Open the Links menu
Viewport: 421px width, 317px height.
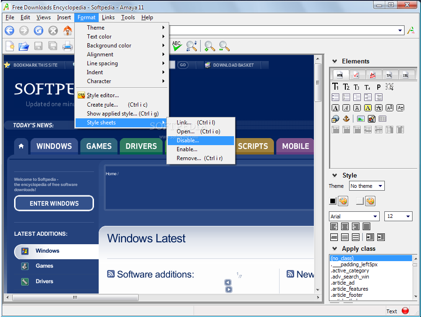(108, 17)
